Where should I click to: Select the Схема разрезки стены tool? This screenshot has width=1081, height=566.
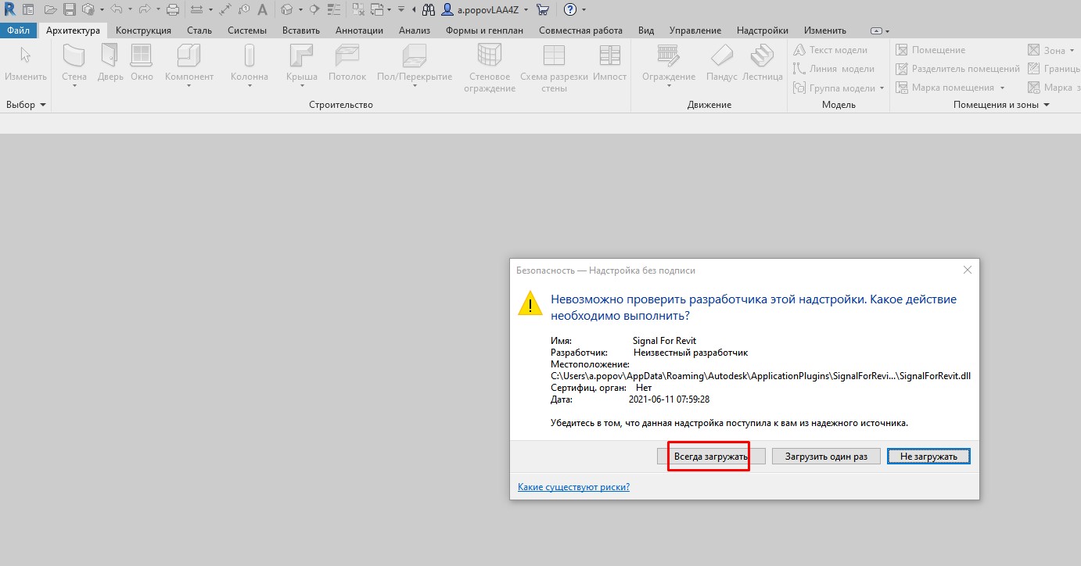(554, 67)
